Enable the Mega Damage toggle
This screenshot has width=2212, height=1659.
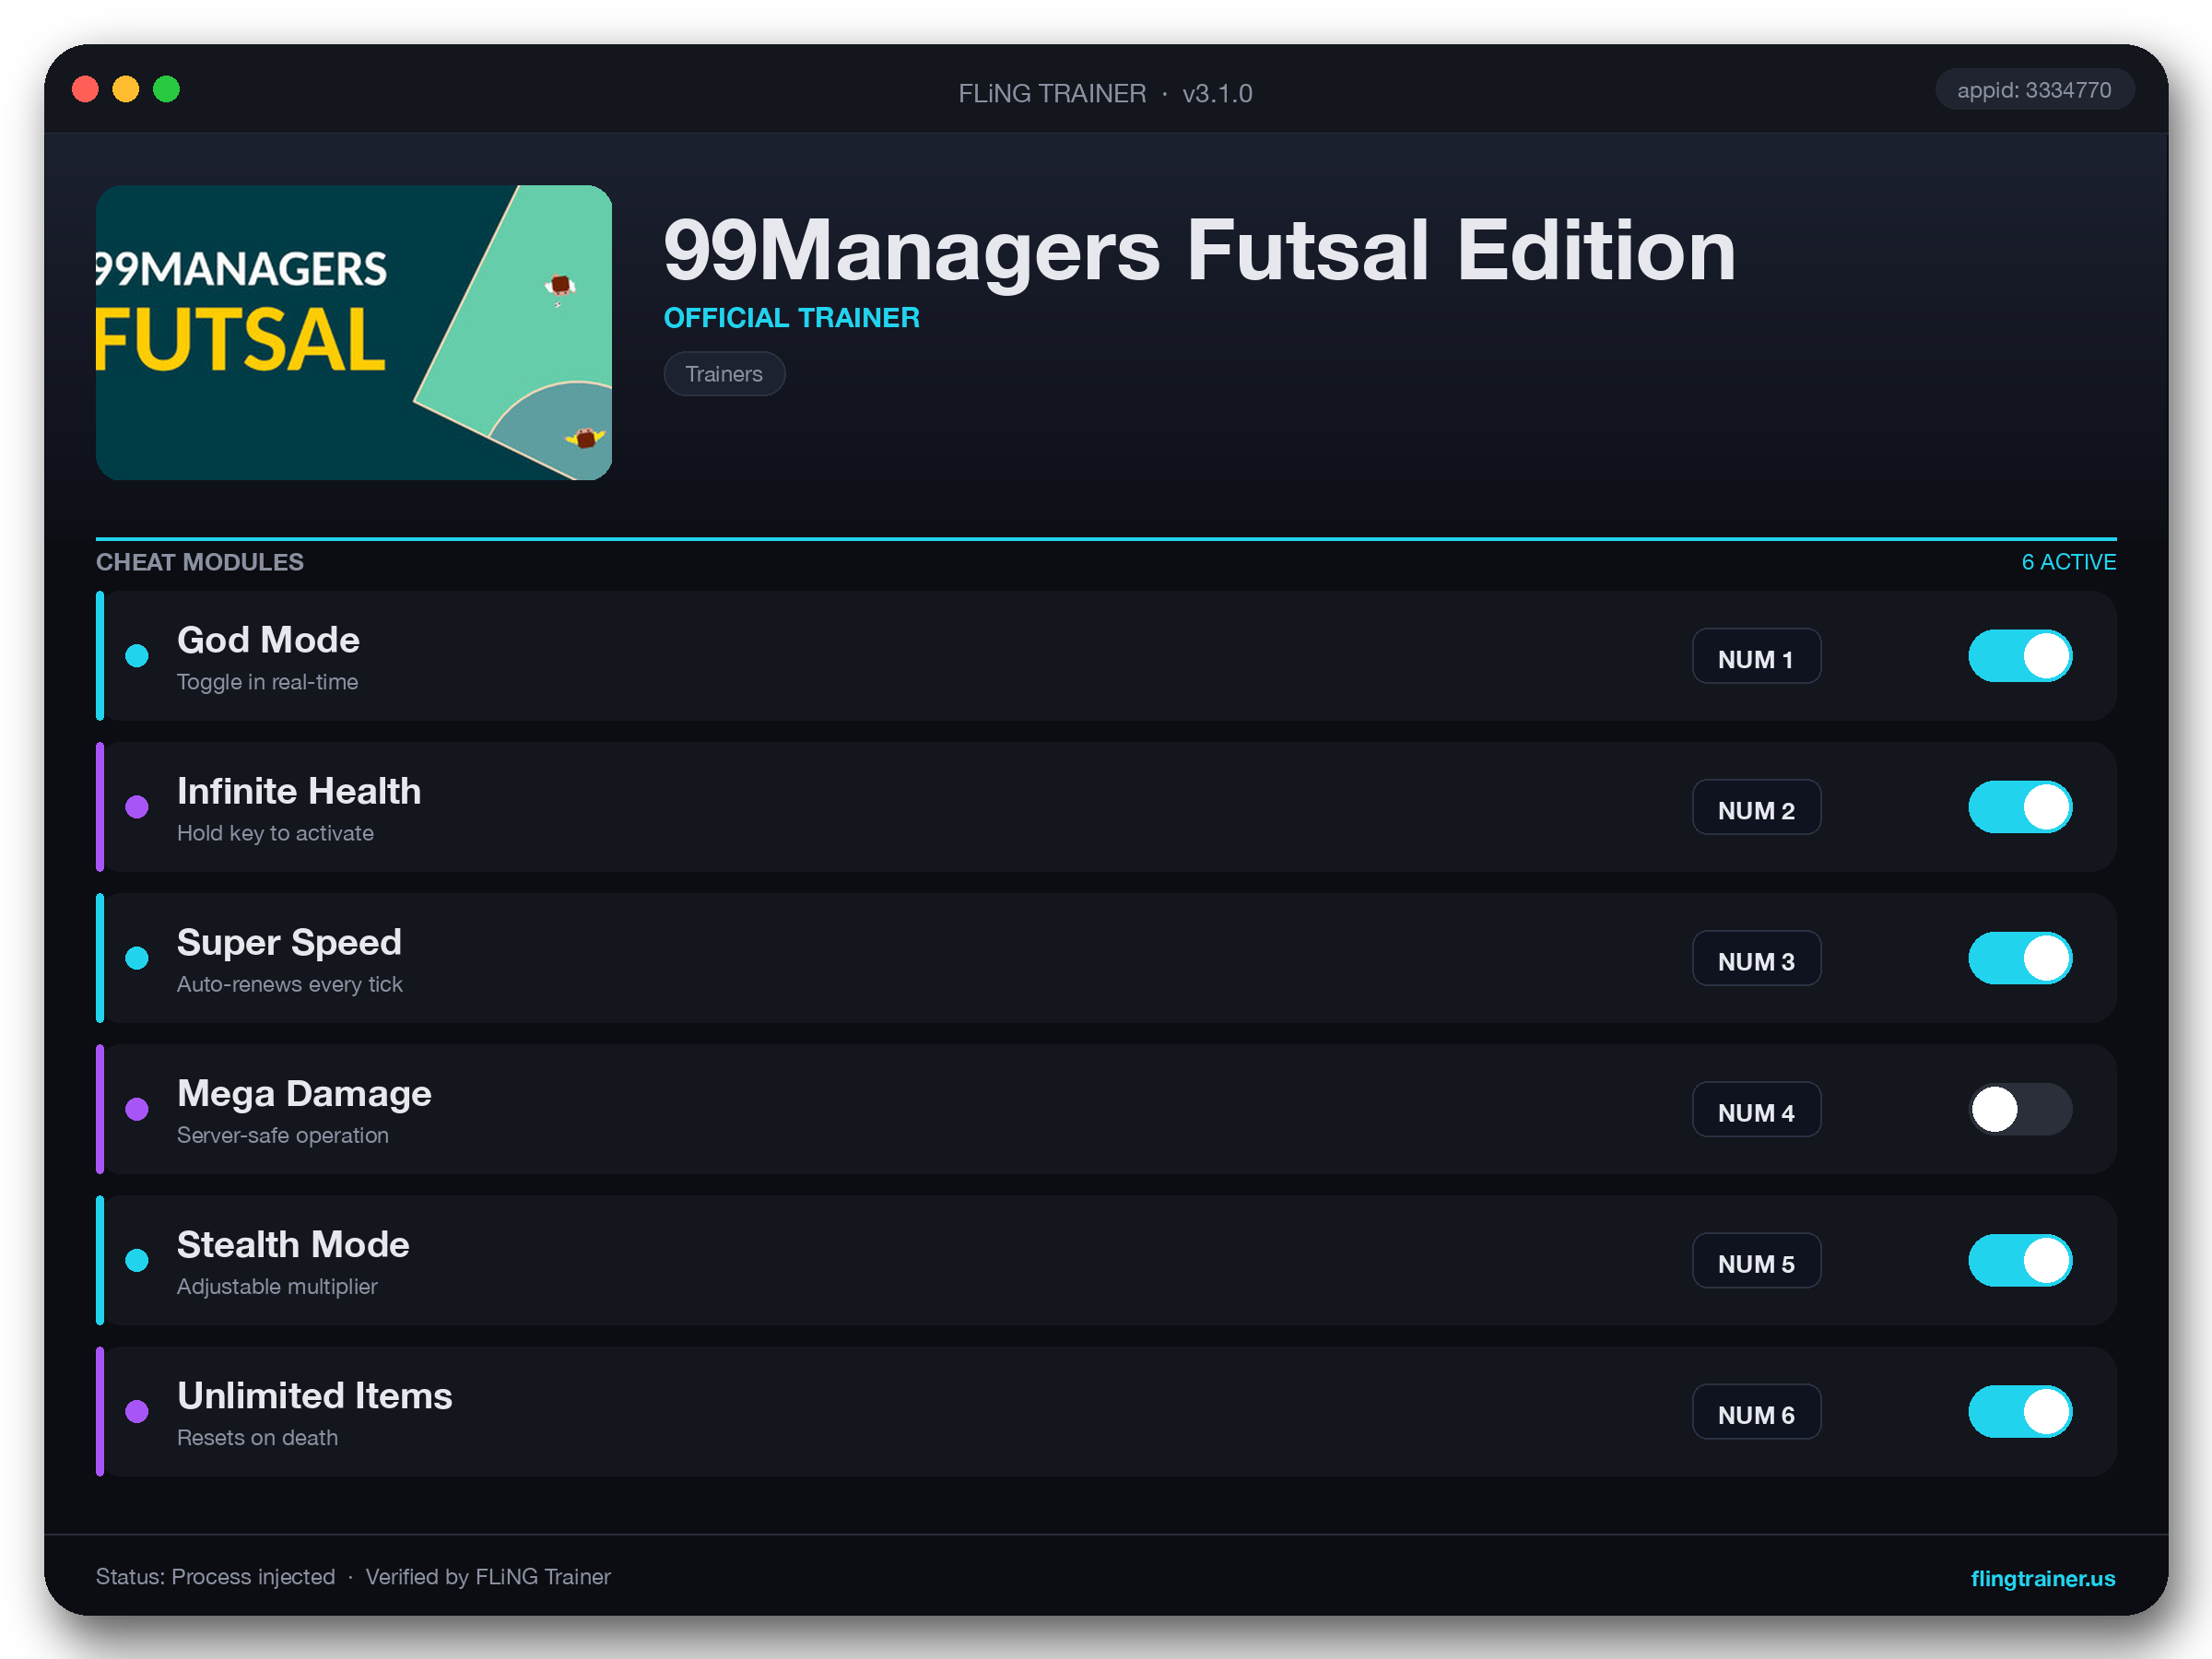pyautogui.click(x=2019, y=1109)
